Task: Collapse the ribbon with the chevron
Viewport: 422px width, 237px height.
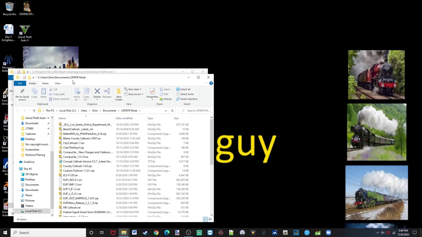Action: 206,83
